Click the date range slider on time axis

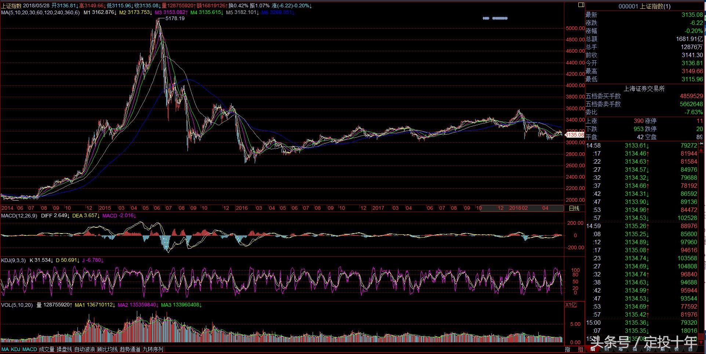[x=521, y=208]
